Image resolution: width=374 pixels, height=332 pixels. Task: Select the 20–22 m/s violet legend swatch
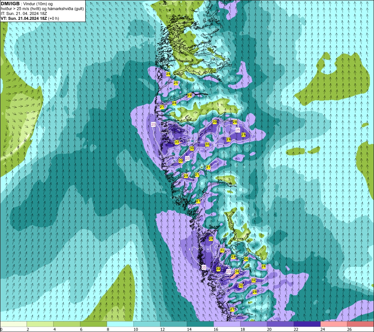tap(280, 324)
